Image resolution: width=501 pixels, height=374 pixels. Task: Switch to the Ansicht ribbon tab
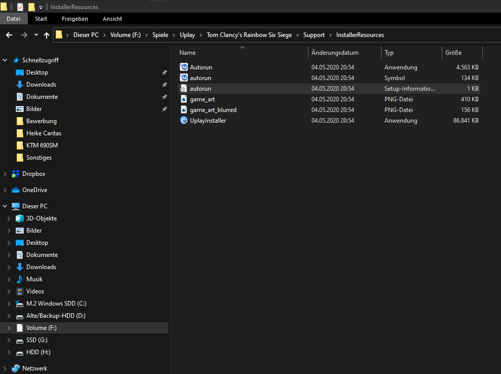coord(112,19)
